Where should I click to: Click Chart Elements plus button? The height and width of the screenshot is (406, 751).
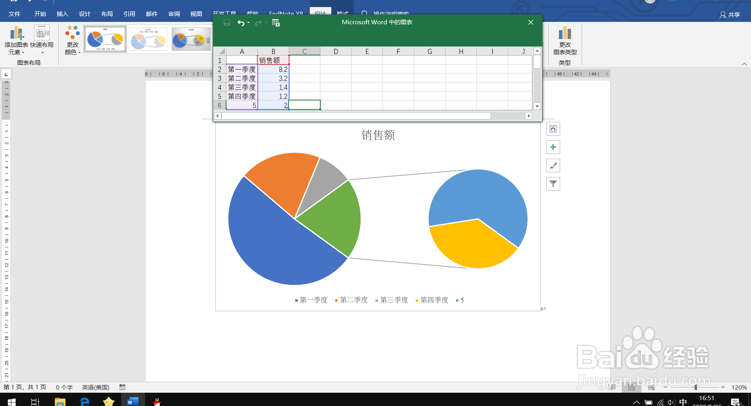tap(553, 147)
